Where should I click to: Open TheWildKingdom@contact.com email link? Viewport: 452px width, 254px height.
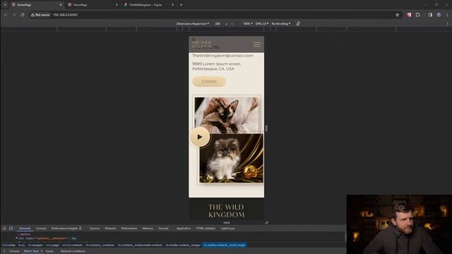click(222, 56)
